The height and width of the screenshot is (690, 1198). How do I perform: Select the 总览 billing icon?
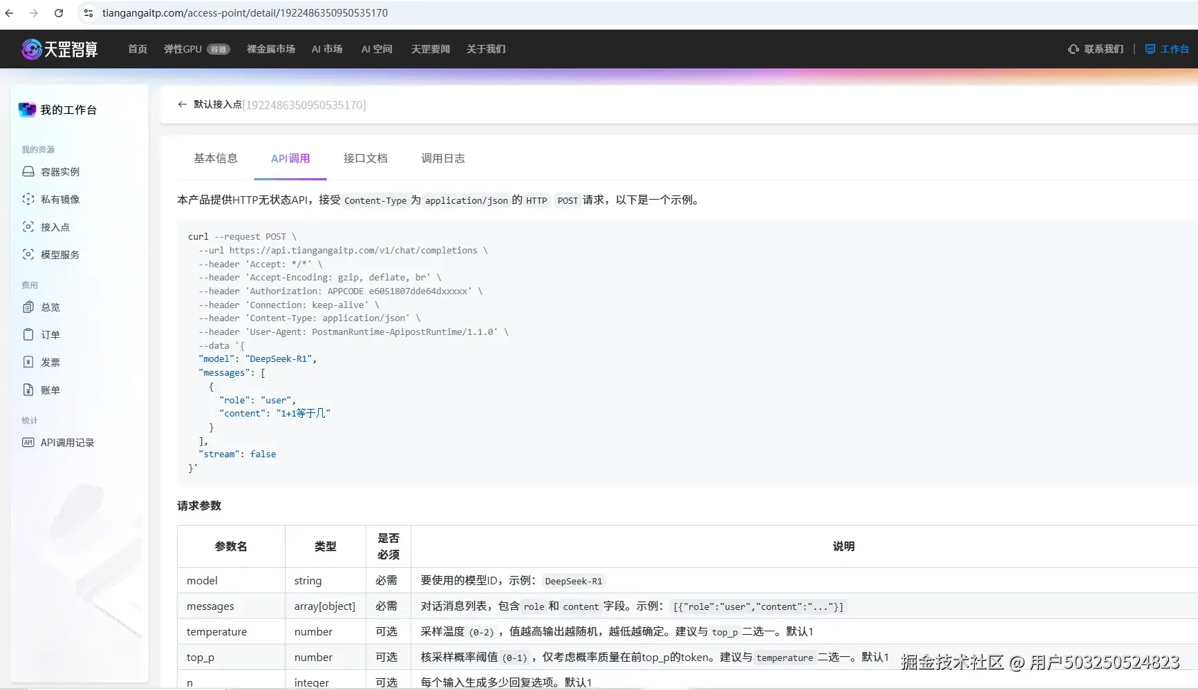[x=28, y=307]
